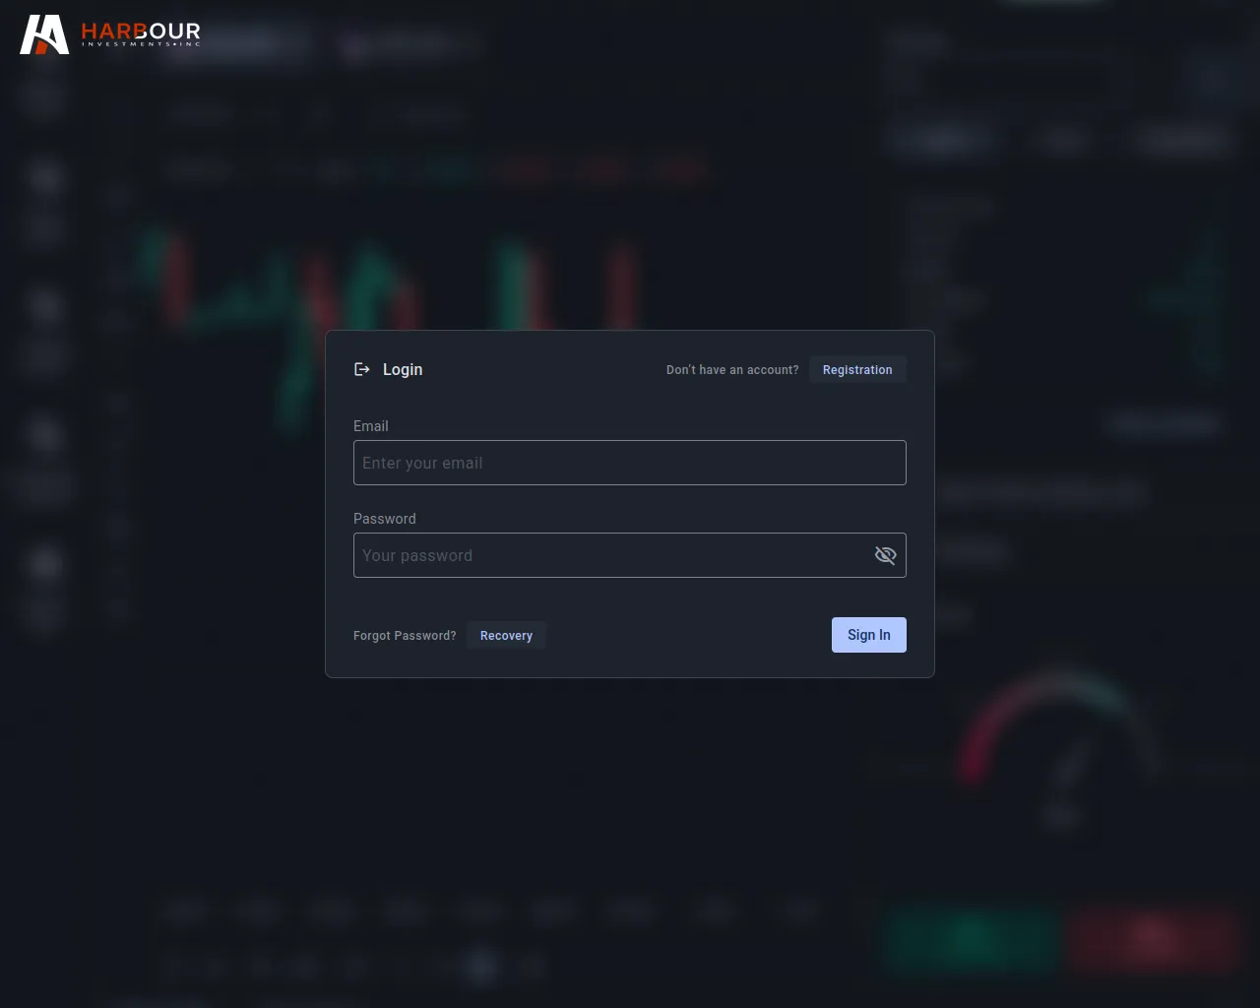Image resolution: width=1260 pixels, height=1008 pixels.
Task: Click the Harbour Investments logo
Action: [x=110, y=34]
